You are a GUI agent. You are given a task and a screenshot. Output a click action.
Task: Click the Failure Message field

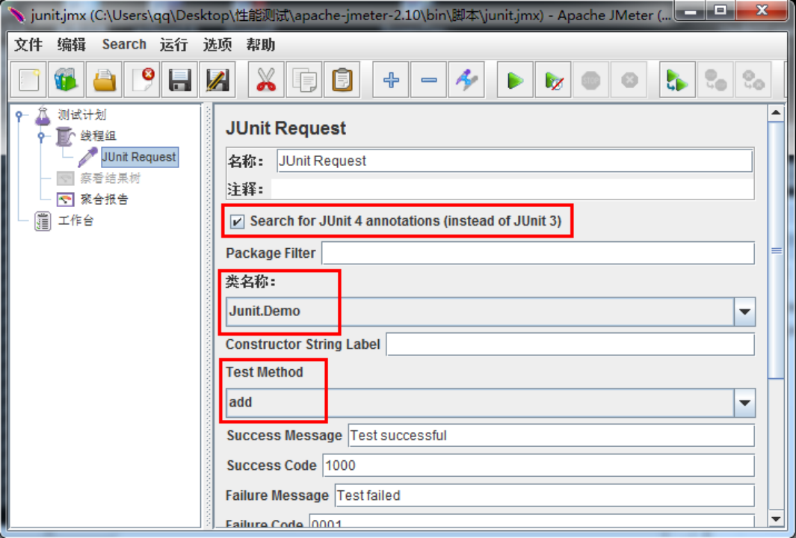[544, 495]
